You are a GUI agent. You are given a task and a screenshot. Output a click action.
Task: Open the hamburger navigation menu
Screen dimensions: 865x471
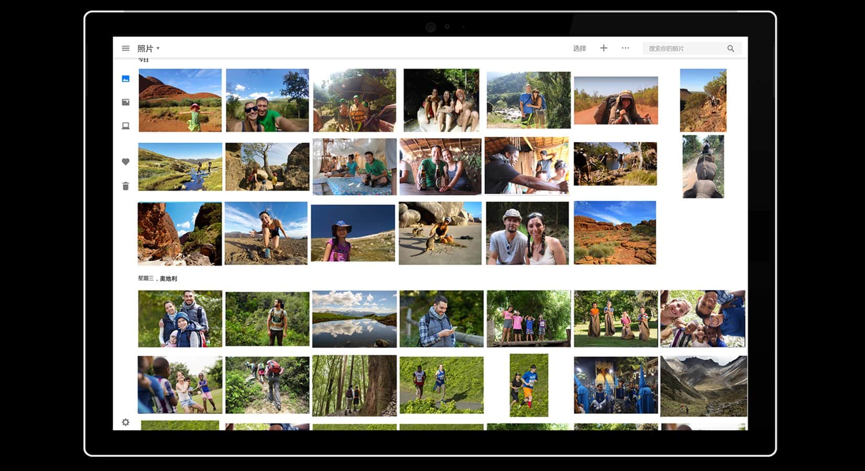[125, 48]
